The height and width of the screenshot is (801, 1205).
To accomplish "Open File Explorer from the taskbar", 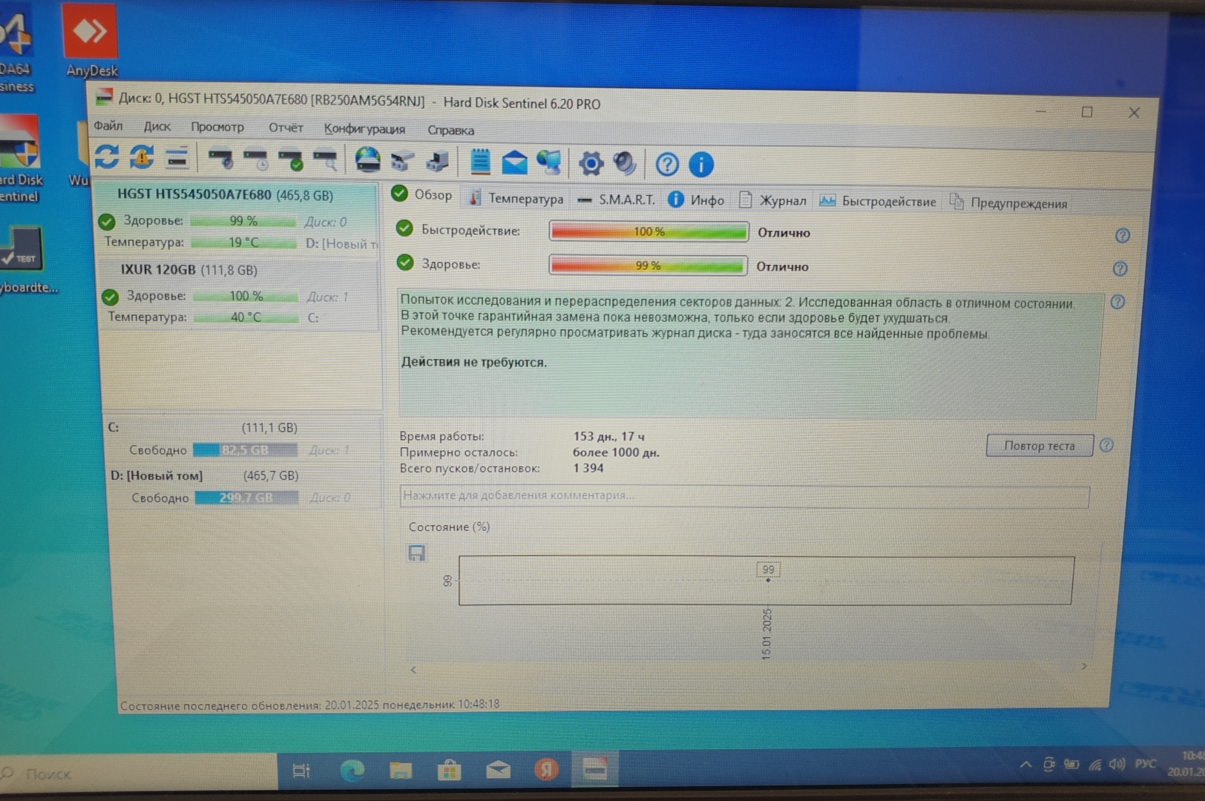I will pyautogui.click(x=401, y=771).
